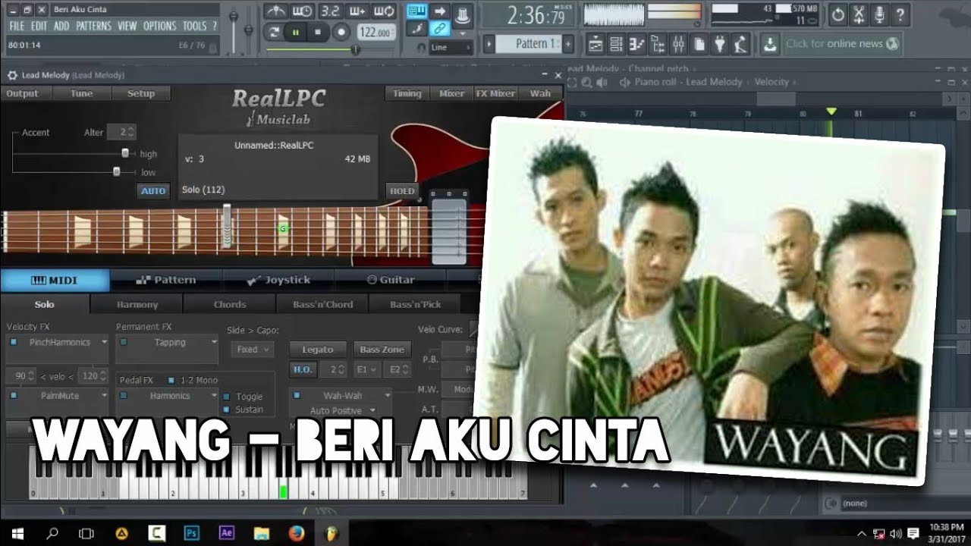Stop playback with the stop button
Screen dimensions: 971x546
(x=319, y=32)
